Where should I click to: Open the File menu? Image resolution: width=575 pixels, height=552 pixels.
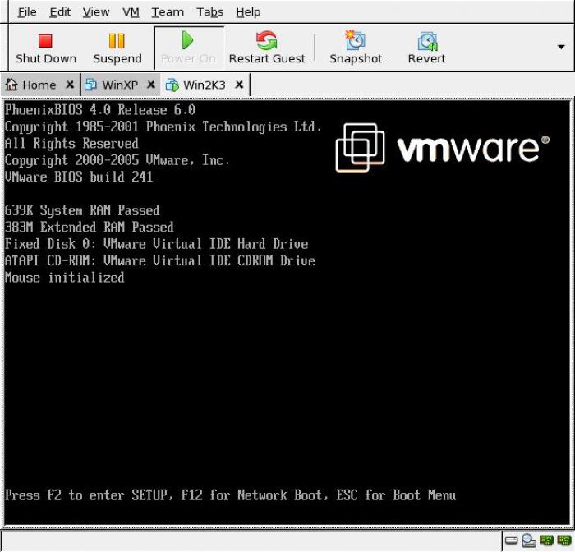(x=27, y=12)
